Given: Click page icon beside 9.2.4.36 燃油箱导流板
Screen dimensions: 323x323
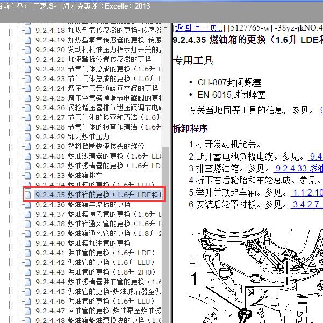Looking at the screenshot, I should 28,205.
